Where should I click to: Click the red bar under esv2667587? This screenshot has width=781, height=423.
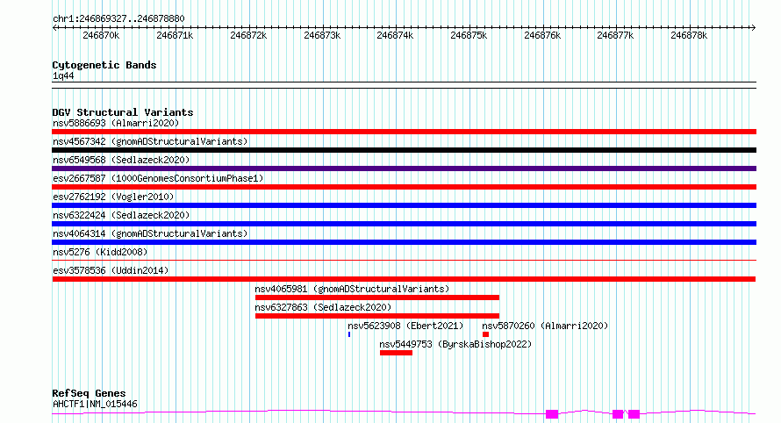(x=404, y=187)
